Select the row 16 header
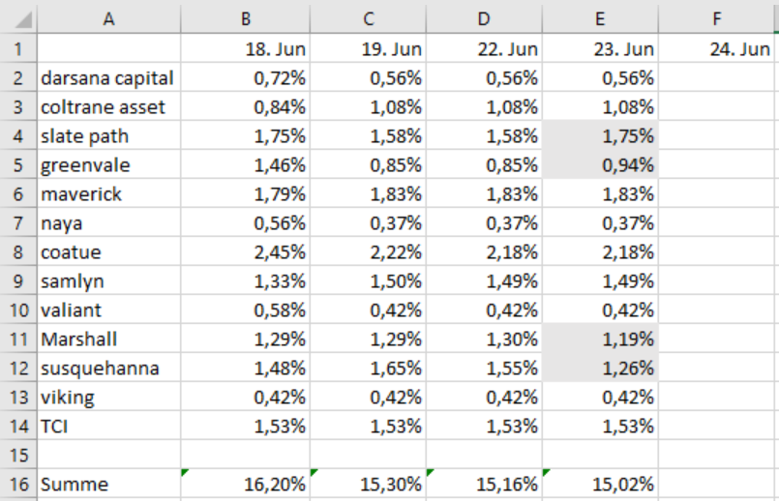This screenshot has width=779, height=501. [18, 485]
